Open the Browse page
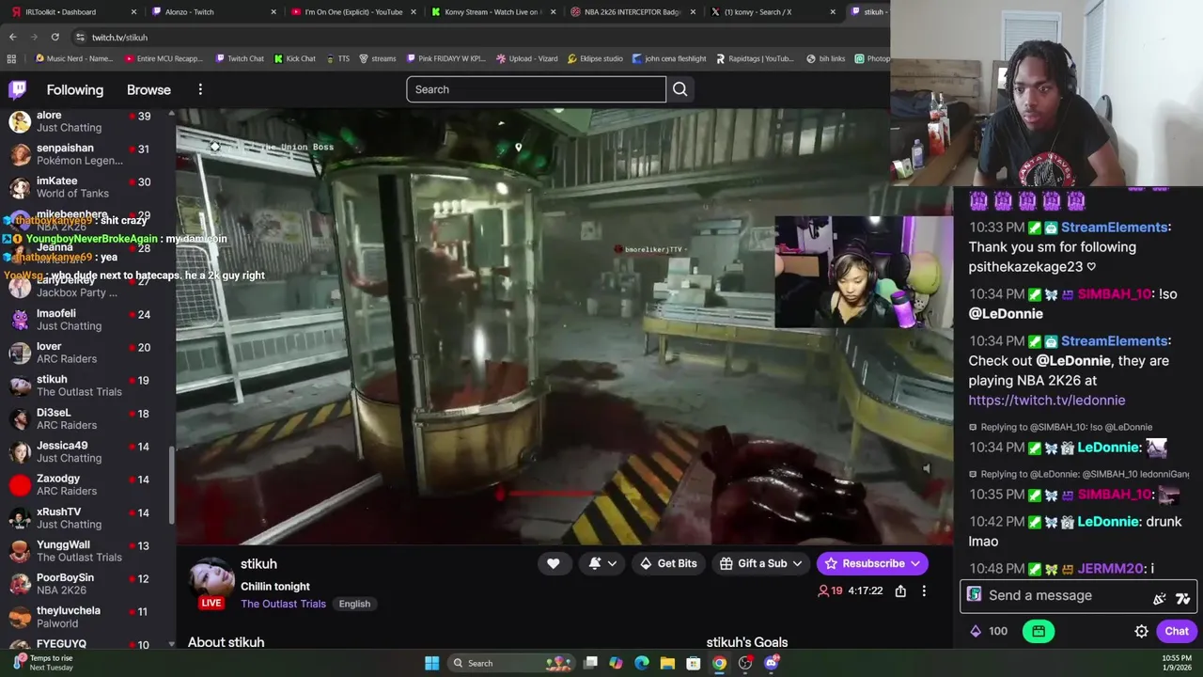Image resolution: width=1203 pixels, height=677 pixels. [x=148, y=90]
